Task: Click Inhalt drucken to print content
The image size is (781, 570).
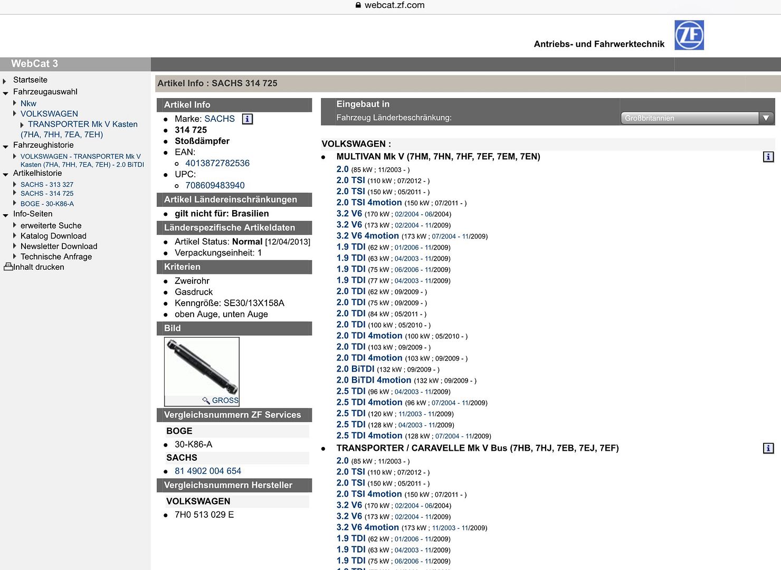Action: tap(39, 267)
